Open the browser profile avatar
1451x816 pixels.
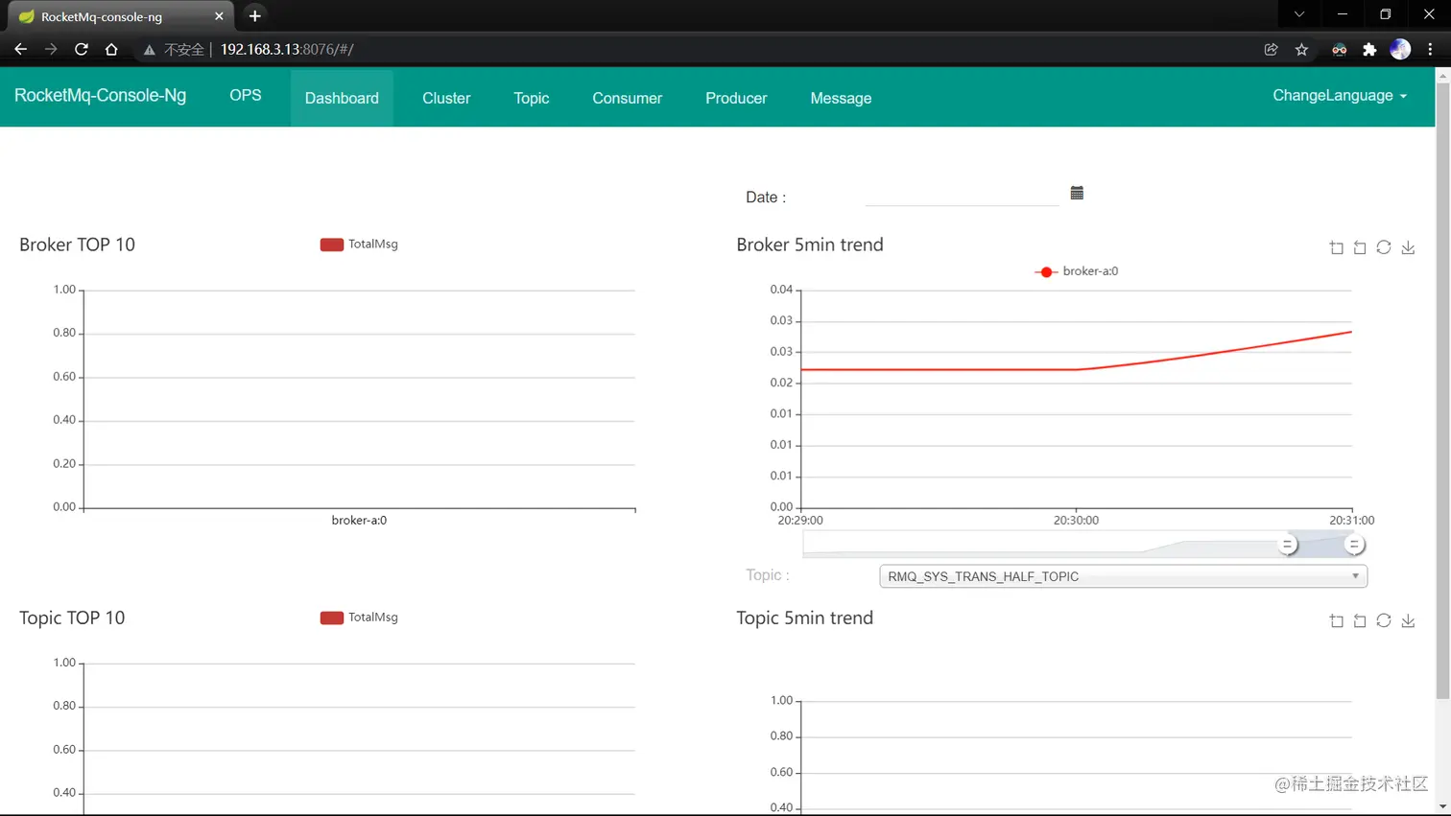pyautogui.click(x=1400, y=49)
